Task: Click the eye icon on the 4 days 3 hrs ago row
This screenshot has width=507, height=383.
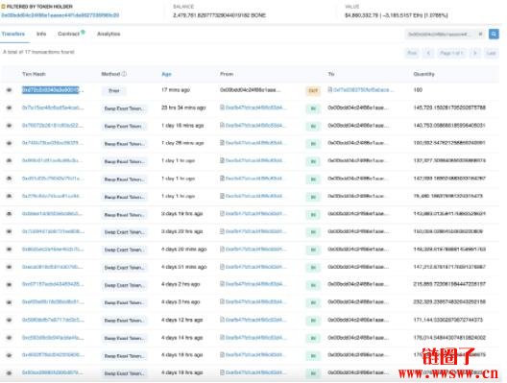Action: click(x=9, y=302)
